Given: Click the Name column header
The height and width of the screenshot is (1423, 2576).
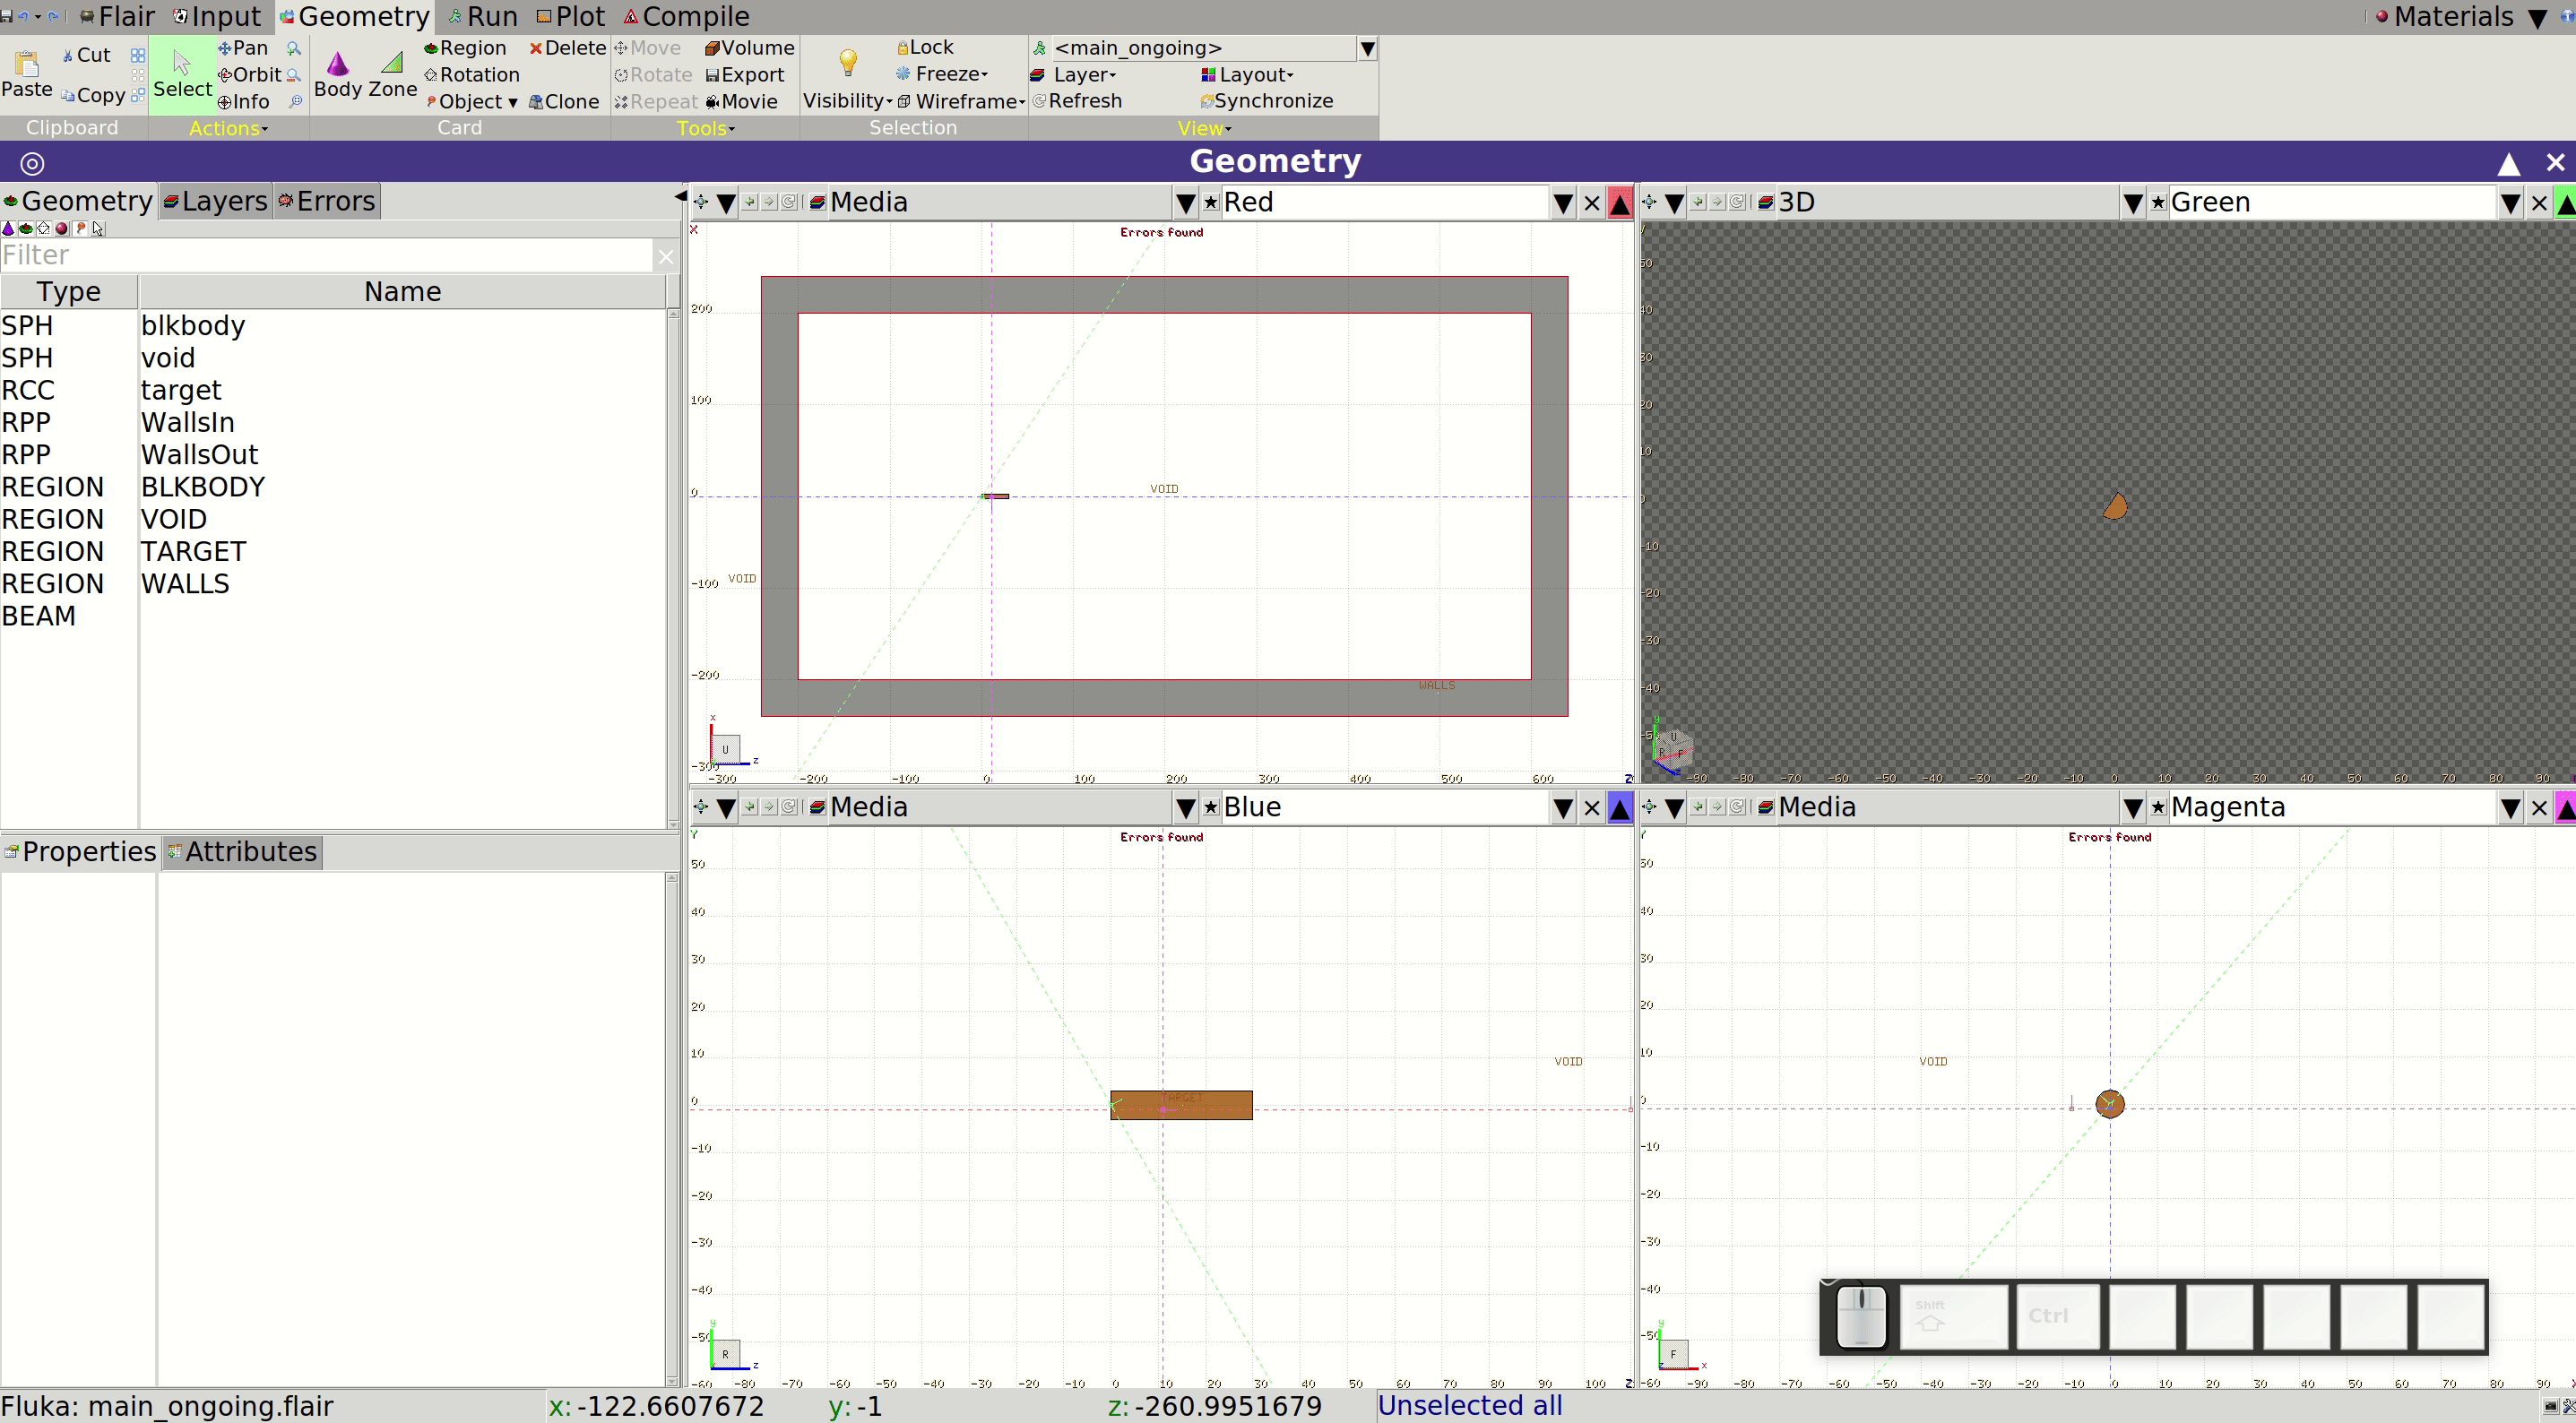Looking at the screenshot, I should [x=402, y=292].
